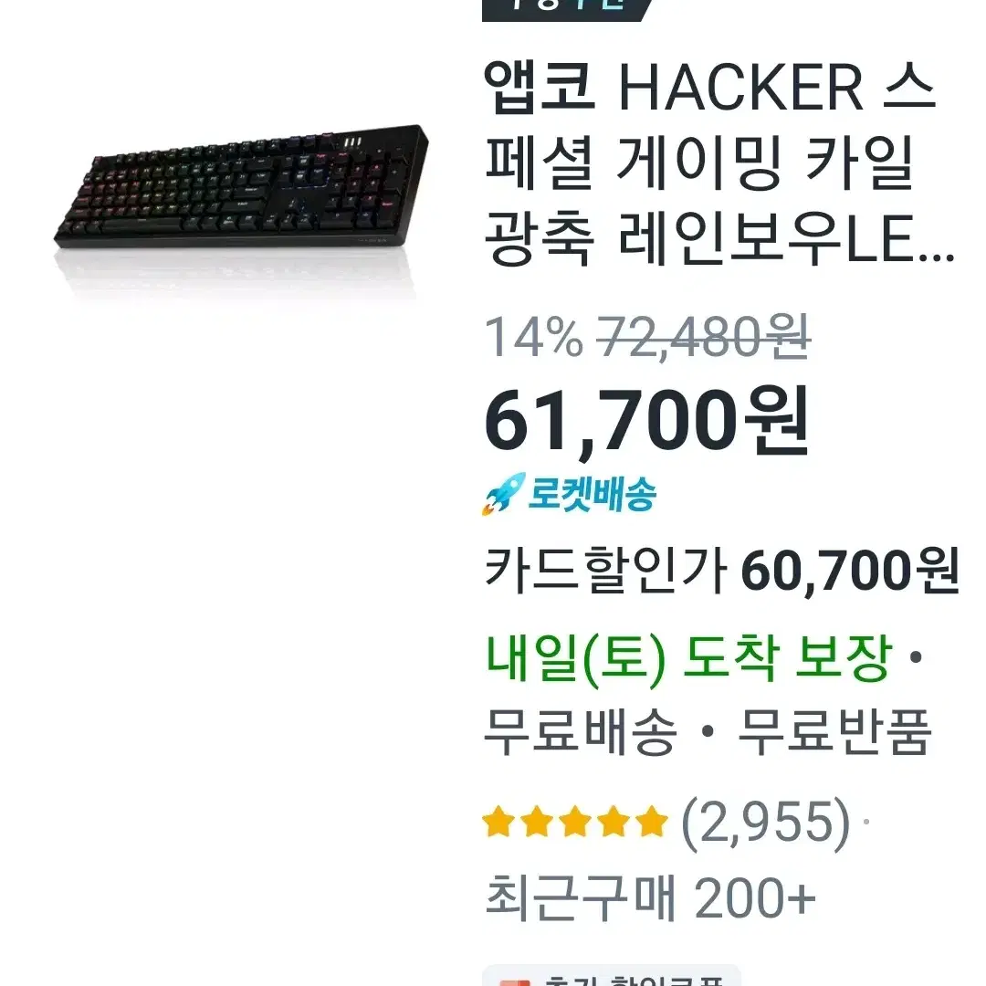
Task: Click the first yellow rating star
Action: click(498, 822)
